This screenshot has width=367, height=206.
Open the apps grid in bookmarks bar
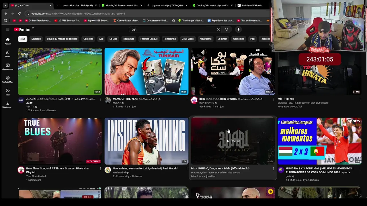click(5, 21)
